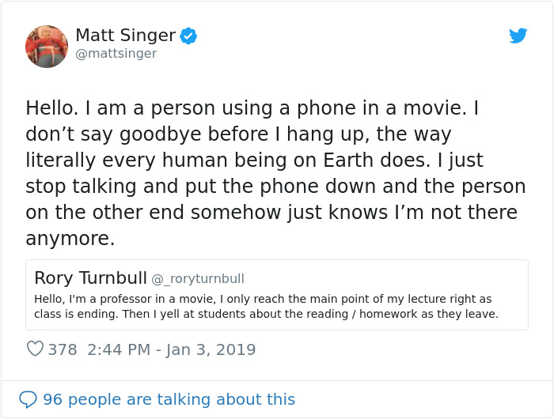Like the tweet with the heart icon
The image size is (554, 419).
[x=35, y=349]
